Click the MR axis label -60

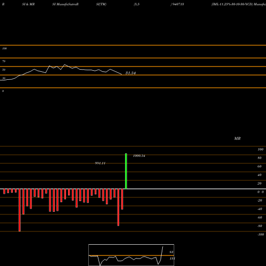pos(260,218)
